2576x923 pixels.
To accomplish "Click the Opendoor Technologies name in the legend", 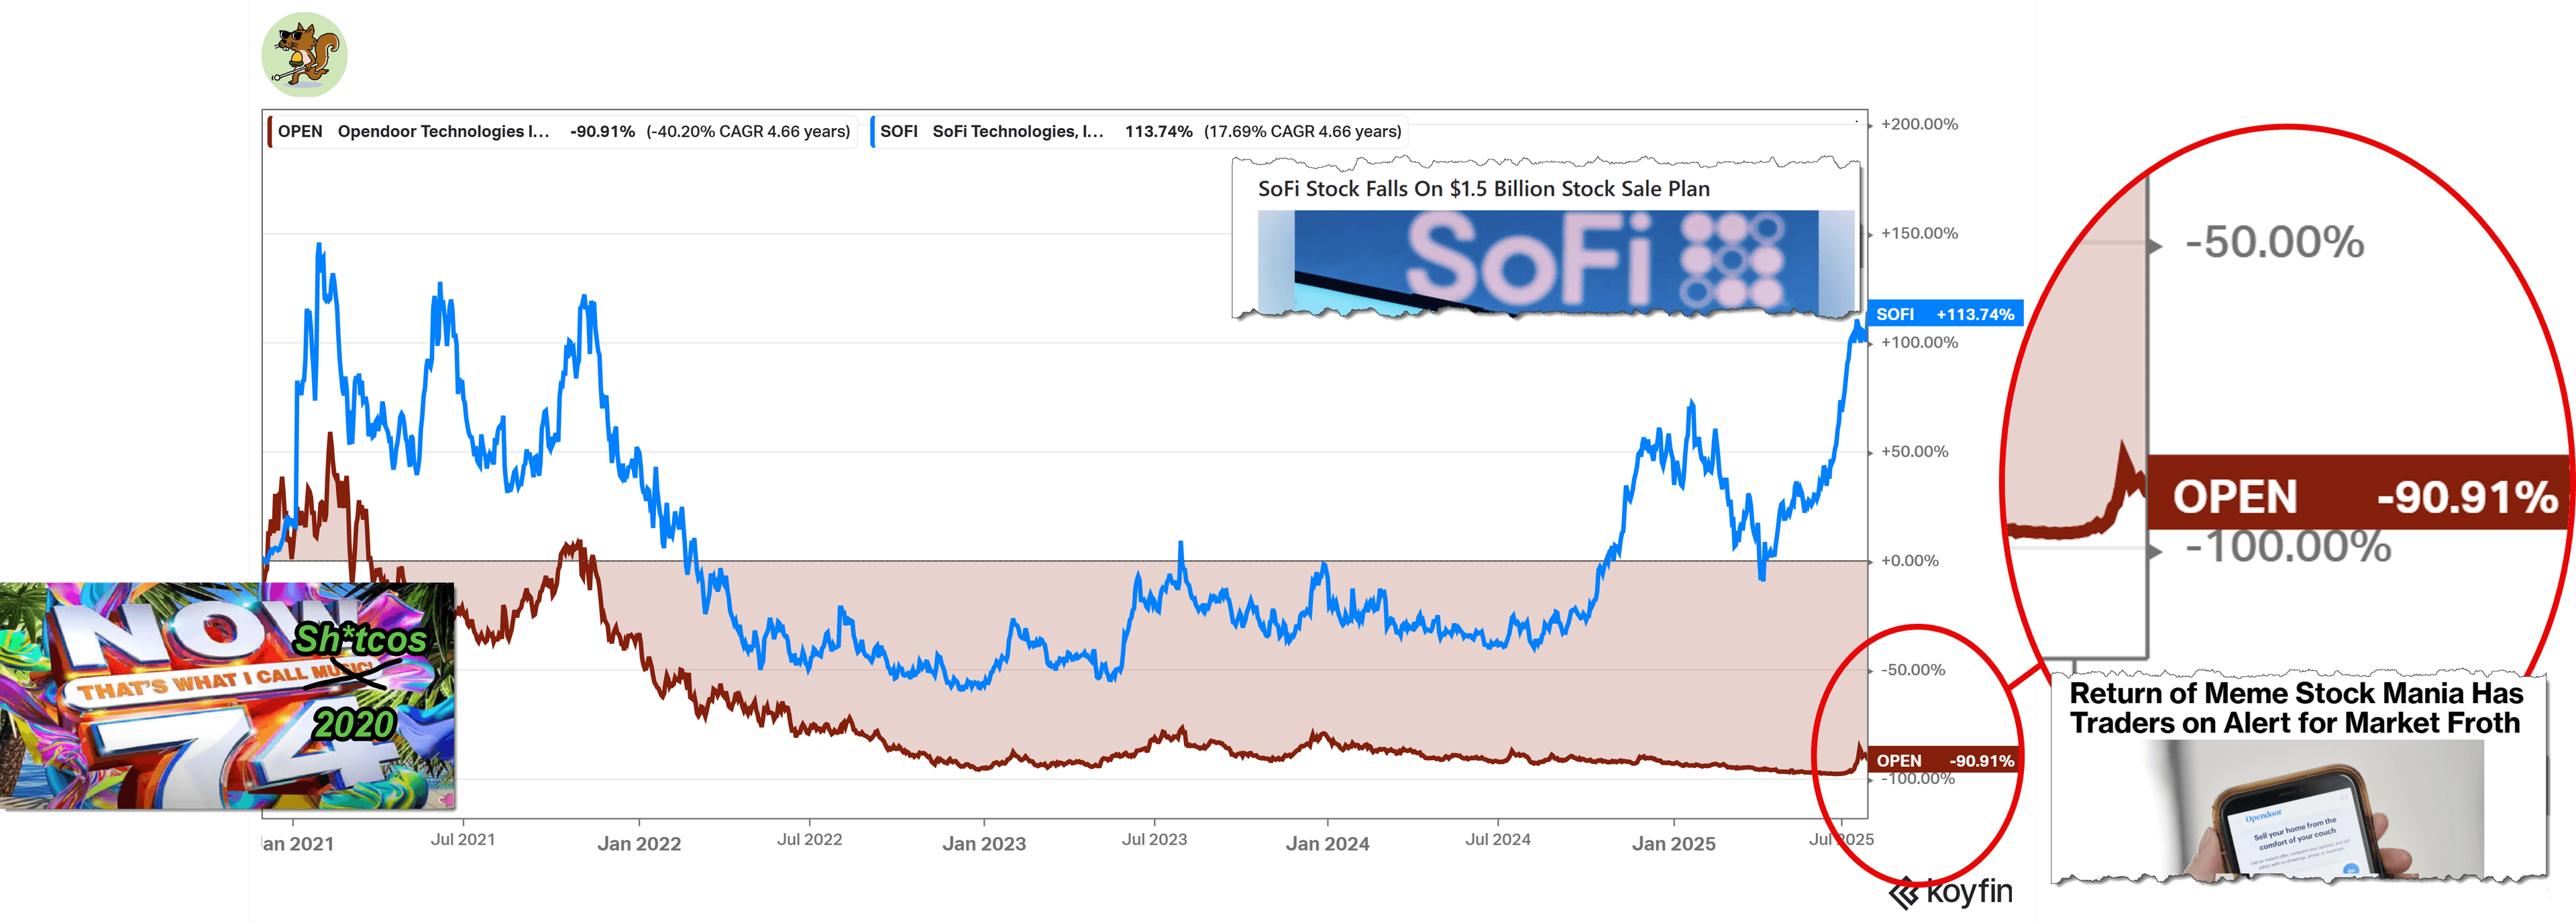I will tap(443, 132).
